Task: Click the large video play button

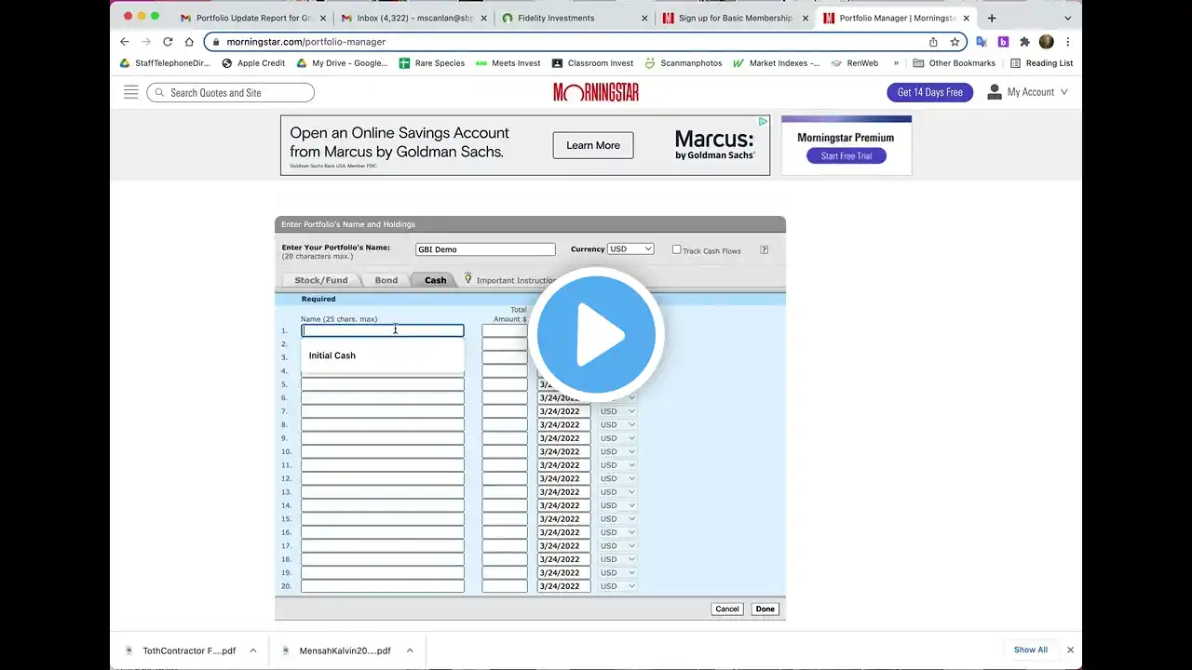Action: pos(596,333)
